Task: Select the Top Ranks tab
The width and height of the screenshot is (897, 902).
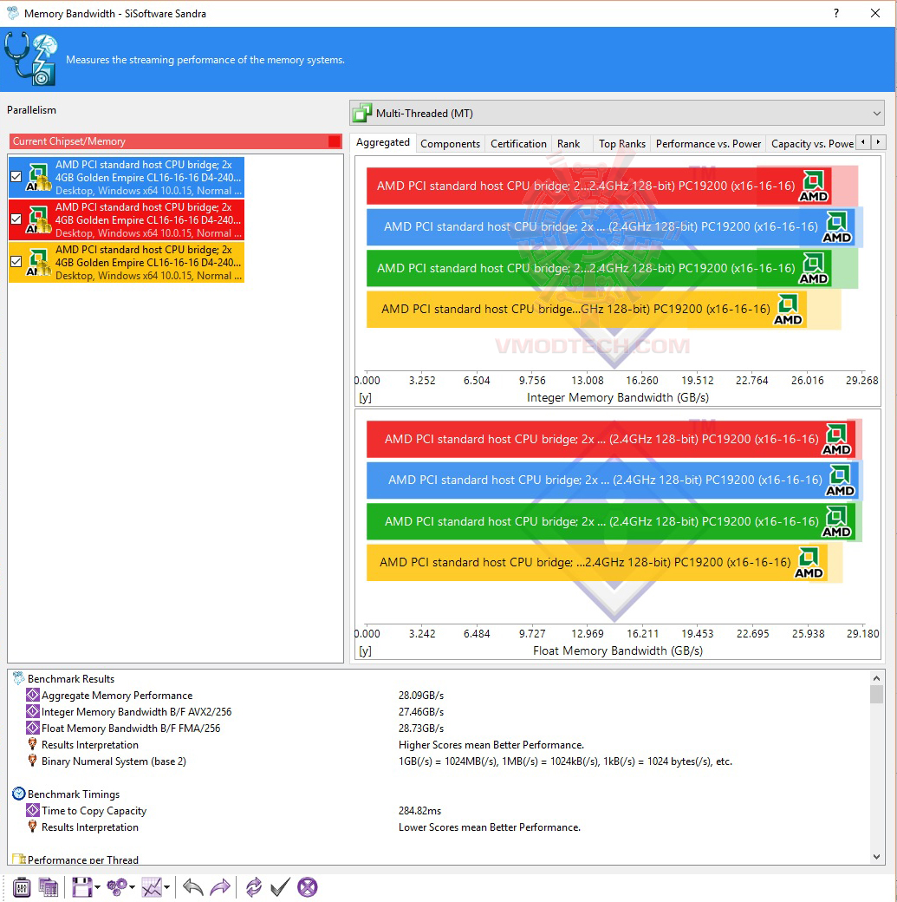Action: pyautogui.click(x=621, y=144)
